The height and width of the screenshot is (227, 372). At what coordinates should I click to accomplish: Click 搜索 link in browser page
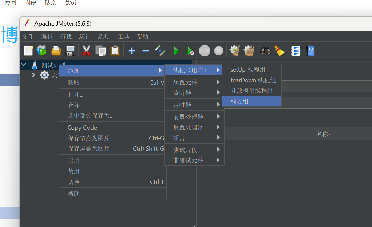click(51, 2)
